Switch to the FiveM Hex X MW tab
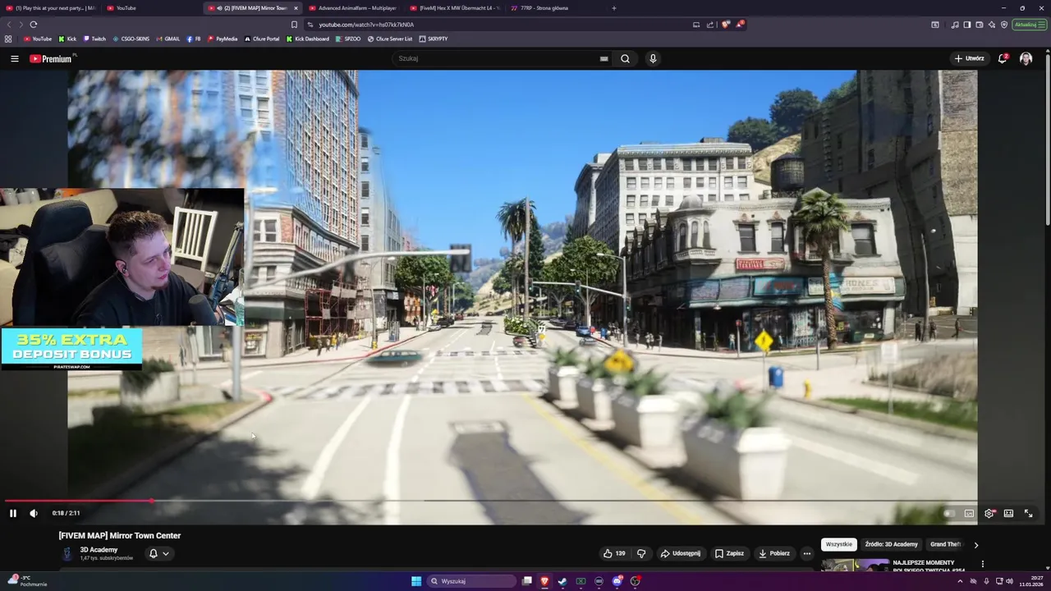This screenshot has height=591, width=1051. click(456, 8)
